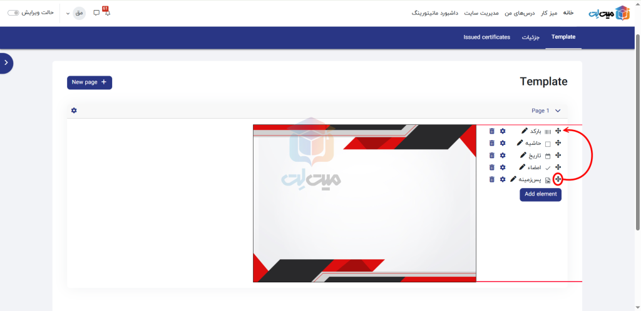Viewport: 641px width, 311px height.
Task: Edit the تاریخ element name with pencil
Action: click(x=523, y=155)
